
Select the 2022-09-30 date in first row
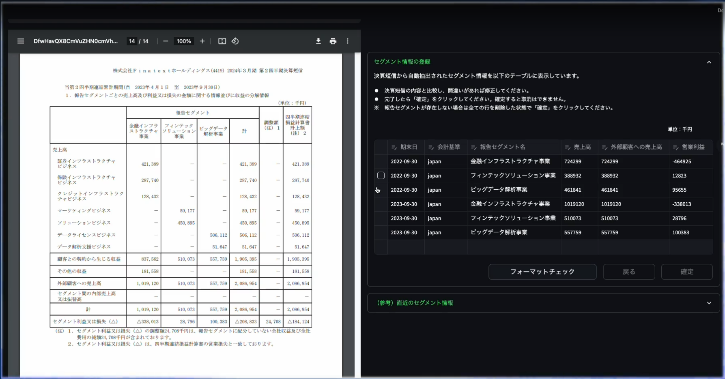click(406, 161)
